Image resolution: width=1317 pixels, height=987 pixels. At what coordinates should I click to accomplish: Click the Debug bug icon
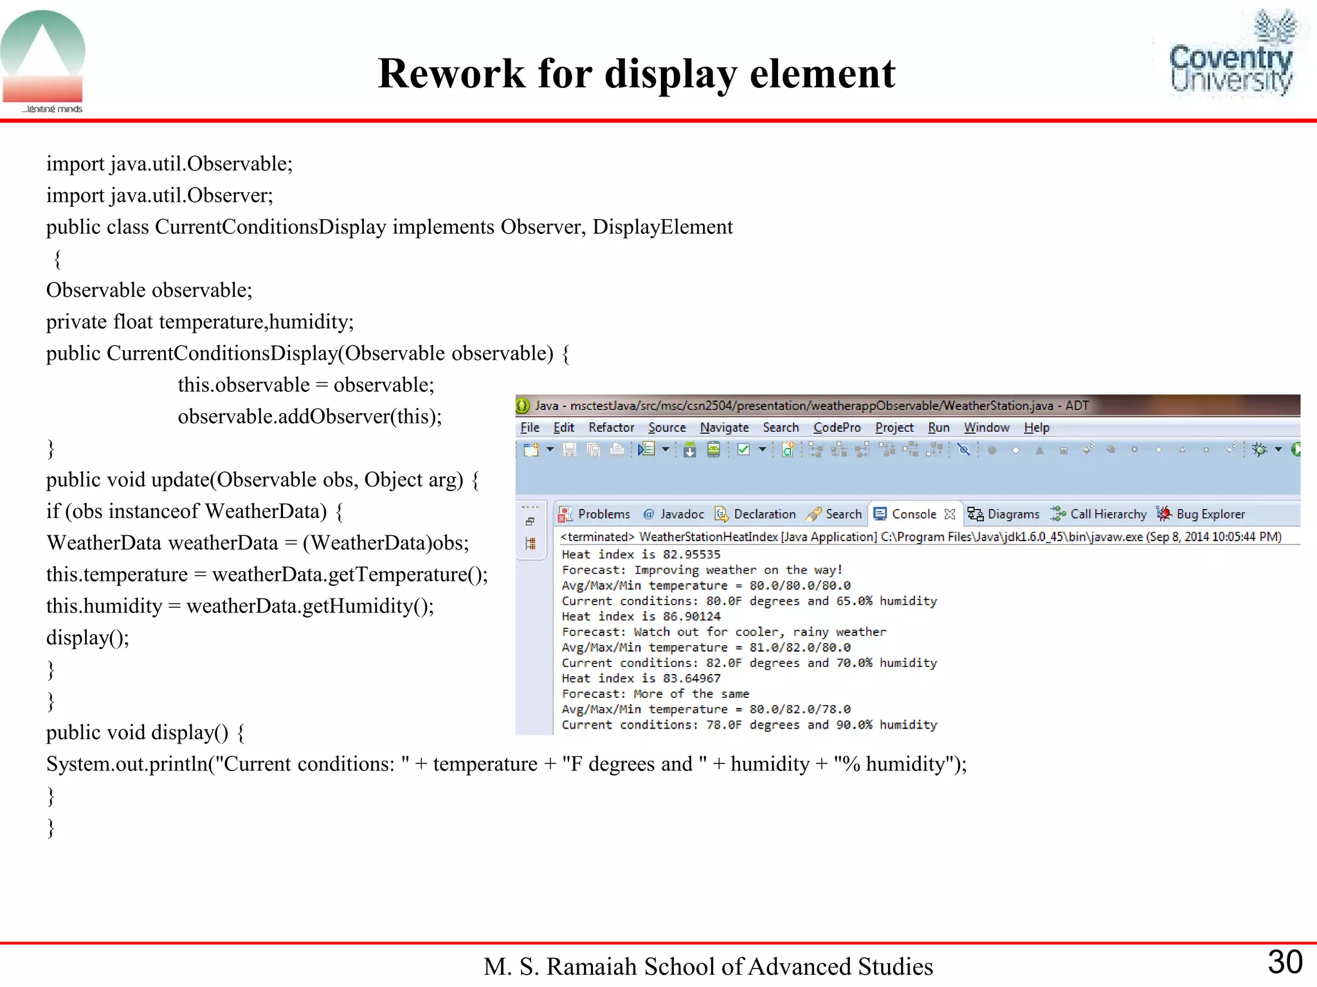[x=1260, y=450]
